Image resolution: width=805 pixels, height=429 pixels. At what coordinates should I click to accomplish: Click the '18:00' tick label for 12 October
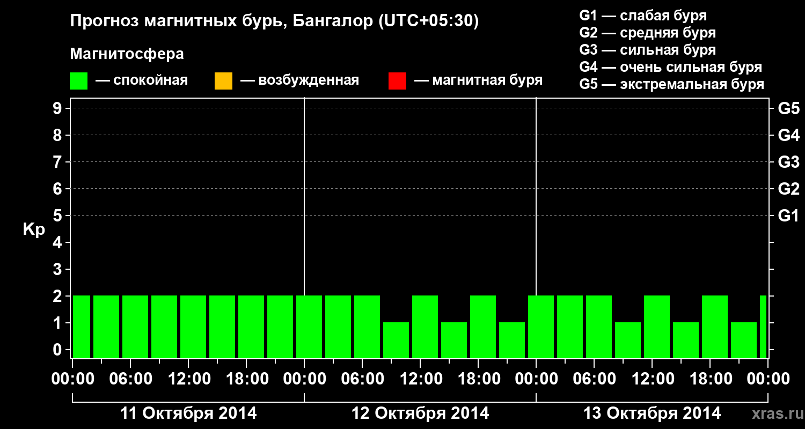[479, 379]
